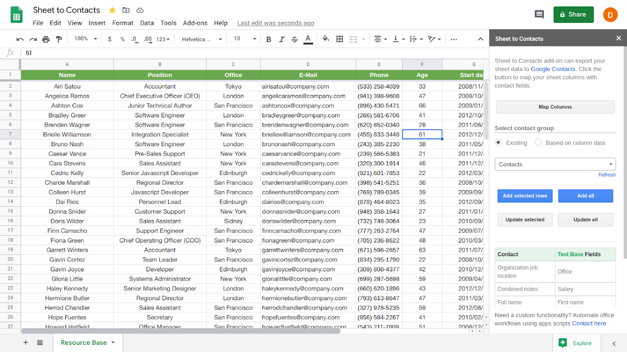Star the Sheet to Contacts document

pos(112,10)
